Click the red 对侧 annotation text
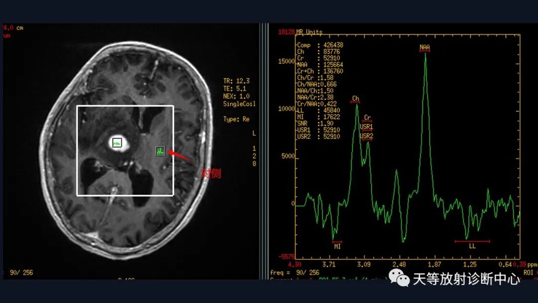The height and width of the screenshot is (303, 538). pyautogui.click(x=211, y=174)
